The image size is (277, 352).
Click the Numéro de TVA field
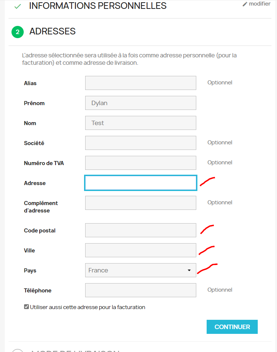tap(140, 163)
